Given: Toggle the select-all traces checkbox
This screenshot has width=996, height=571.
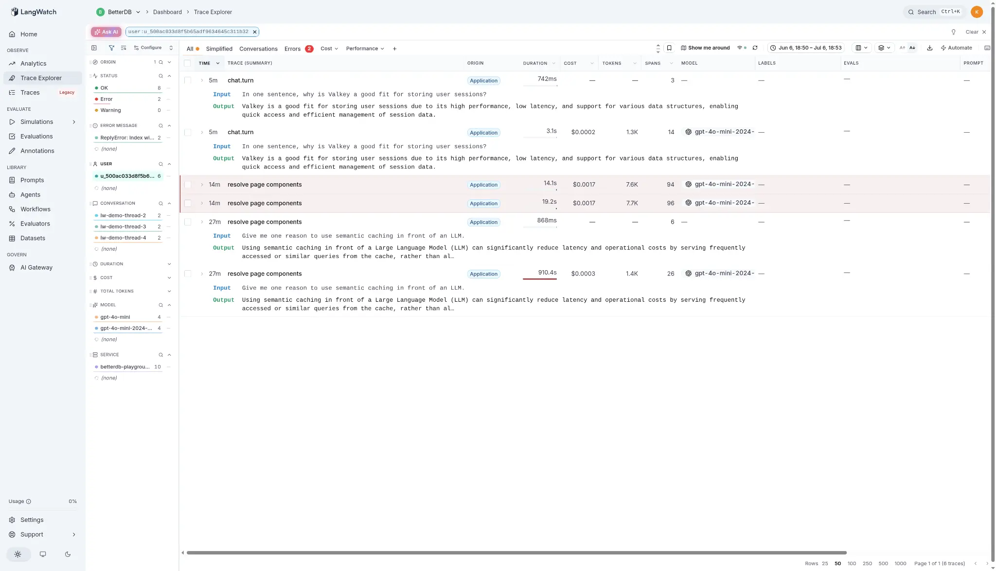Looking at the screenshot, I should tap(187, 63).
